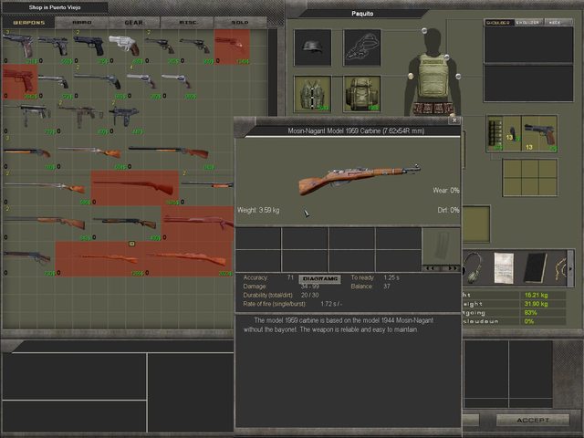
Task: Select the chain item in quick strip
Action: tap(559, 268)
